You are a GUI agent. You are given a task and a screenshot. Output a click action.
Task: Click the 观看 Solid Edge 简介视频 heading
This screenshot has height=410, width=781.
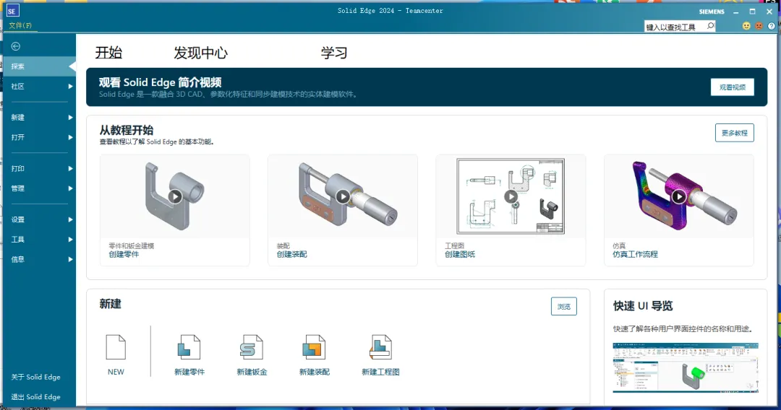160,82
